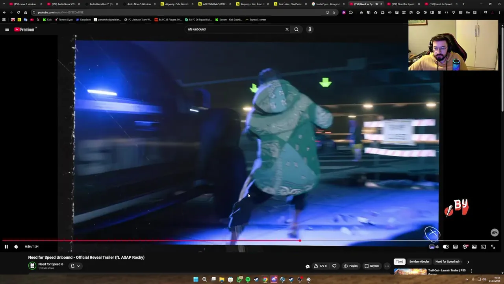This screenshot has width=504, height=284.
Task: Show hidden system tray icons chevron
Action: click(467, 279)
